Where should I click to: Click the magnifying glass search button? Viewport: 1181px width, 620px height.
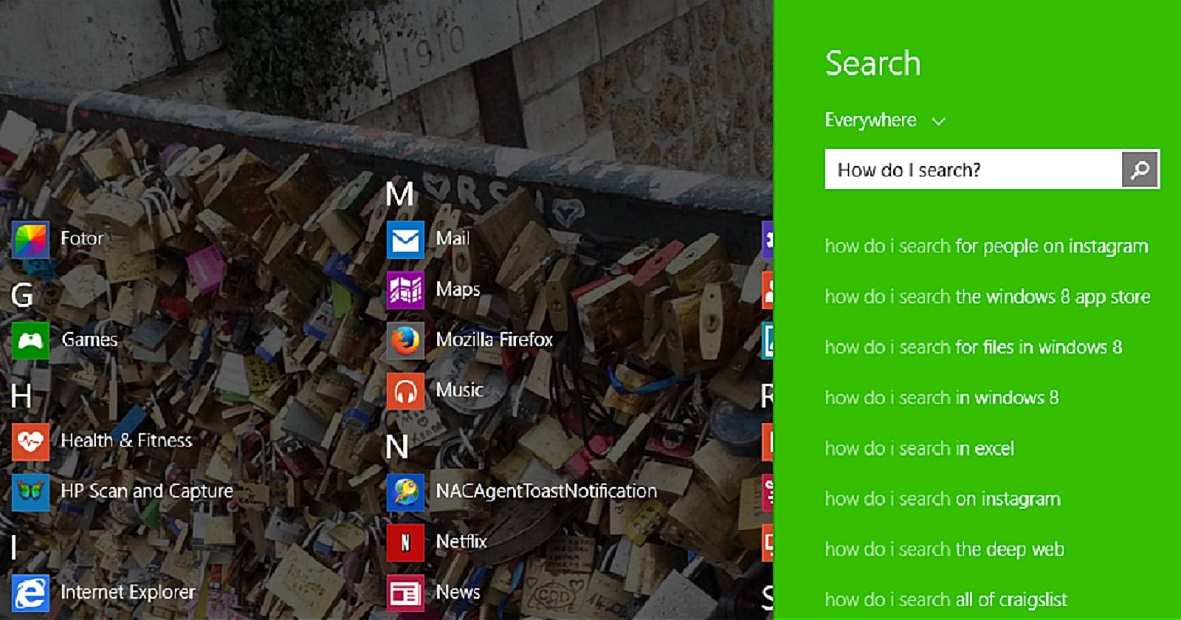pyautogui.click(x=1140, y=170)
